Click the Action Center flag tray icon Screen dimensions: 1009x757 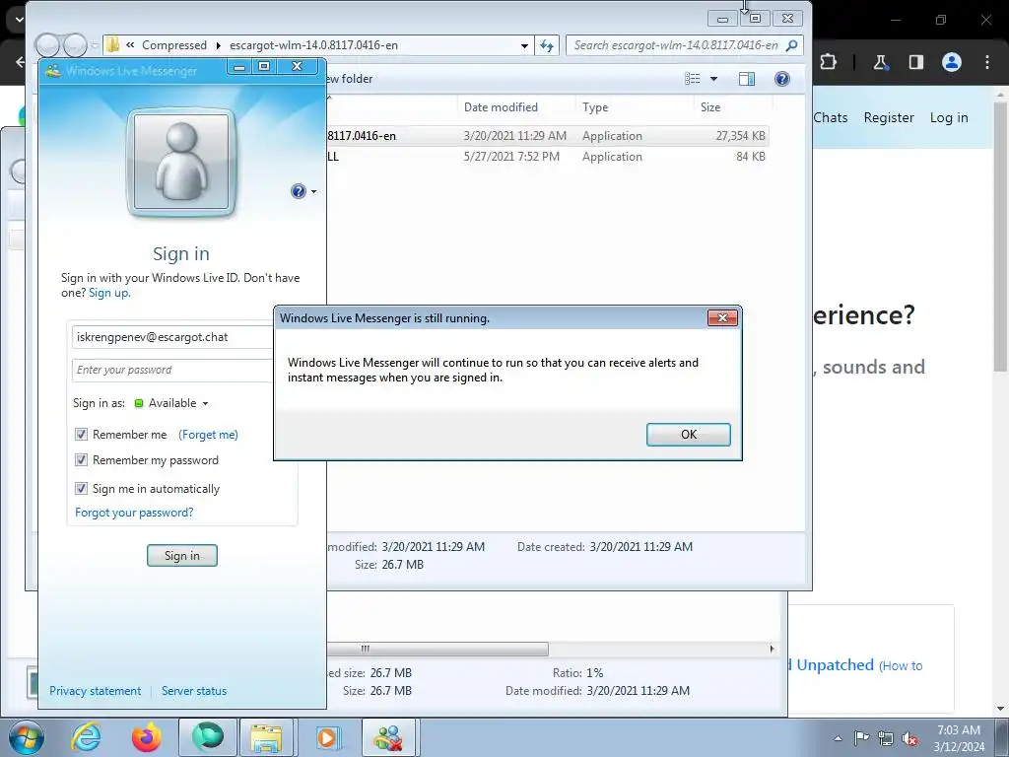pyautogui.click(x=861, y=738)
